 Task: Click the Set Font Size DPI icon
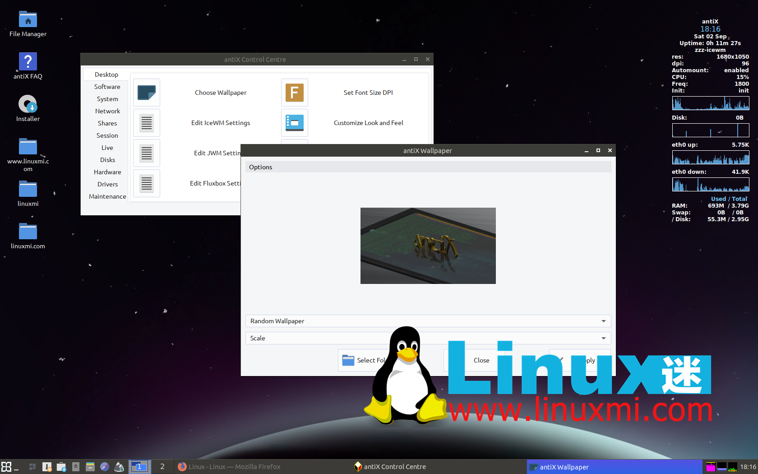pos(295,93)
